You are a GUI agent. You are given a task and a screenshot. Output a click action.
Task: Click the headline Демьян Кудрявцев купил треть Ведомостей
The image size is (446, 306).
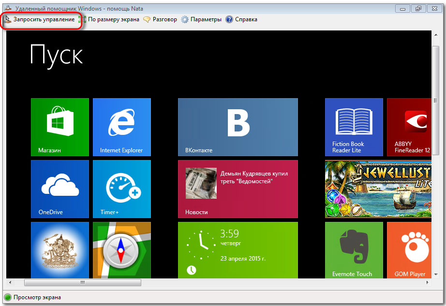(x=254, y=177)
